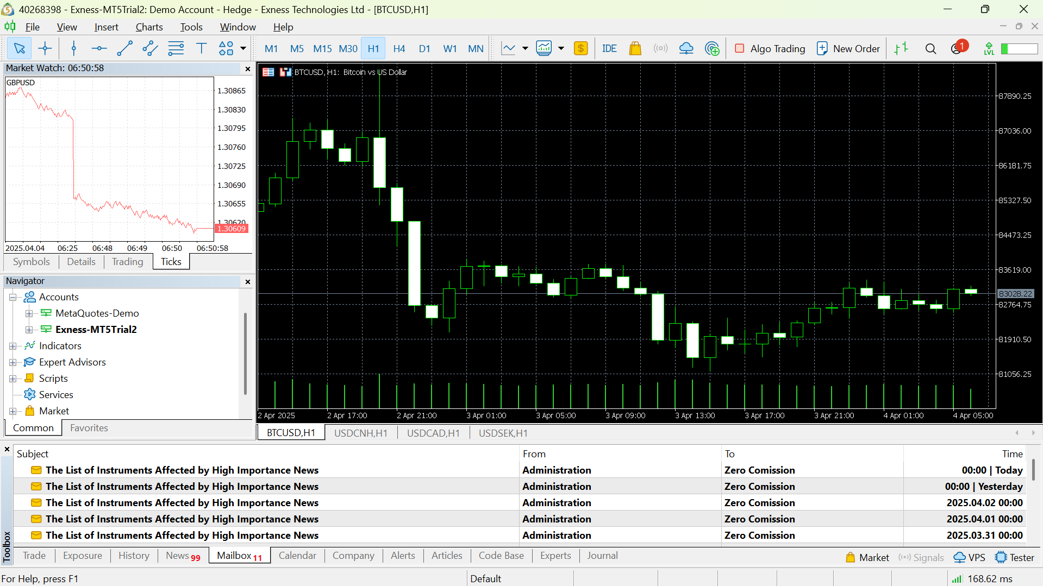
Task: Switch chart to M15 timeframe
Action: click(322, 49)
